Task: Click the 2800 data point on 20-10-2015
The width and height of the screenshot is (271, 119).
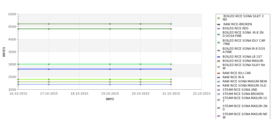Action: [141, 69]
